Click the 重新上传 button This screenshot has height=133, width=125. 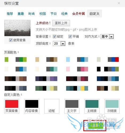[61, 23]
